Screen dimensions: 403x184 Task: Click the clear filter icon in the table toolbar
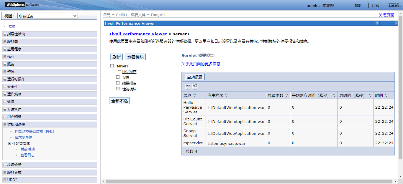point(195,87)
